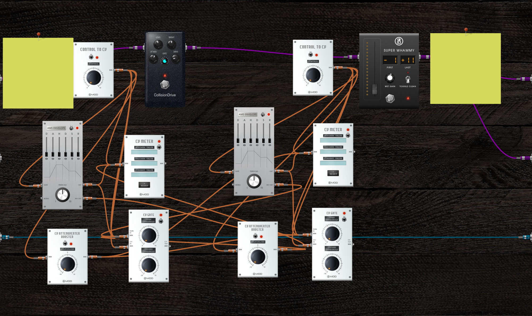Stomp the CollisionDrive footswitch
Image resolution: width=532 pixels, height=316 pixels.
click(165, 85)
